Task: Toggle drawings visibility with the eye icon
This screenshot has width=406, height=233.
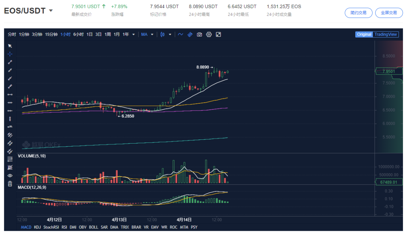Action: click(10, 176)
